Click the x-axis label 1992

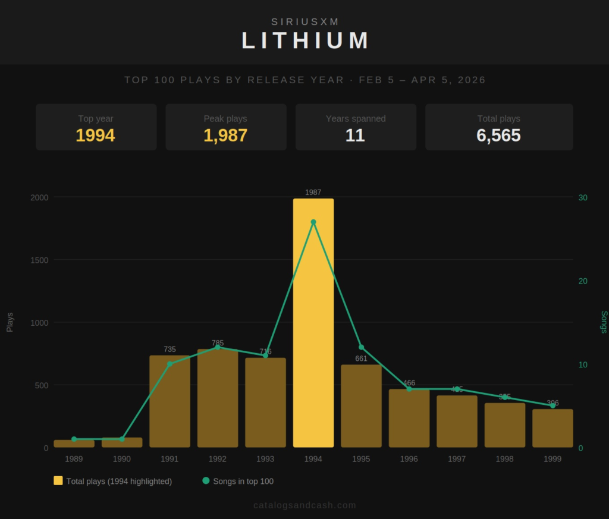click(x=218, y=459)
